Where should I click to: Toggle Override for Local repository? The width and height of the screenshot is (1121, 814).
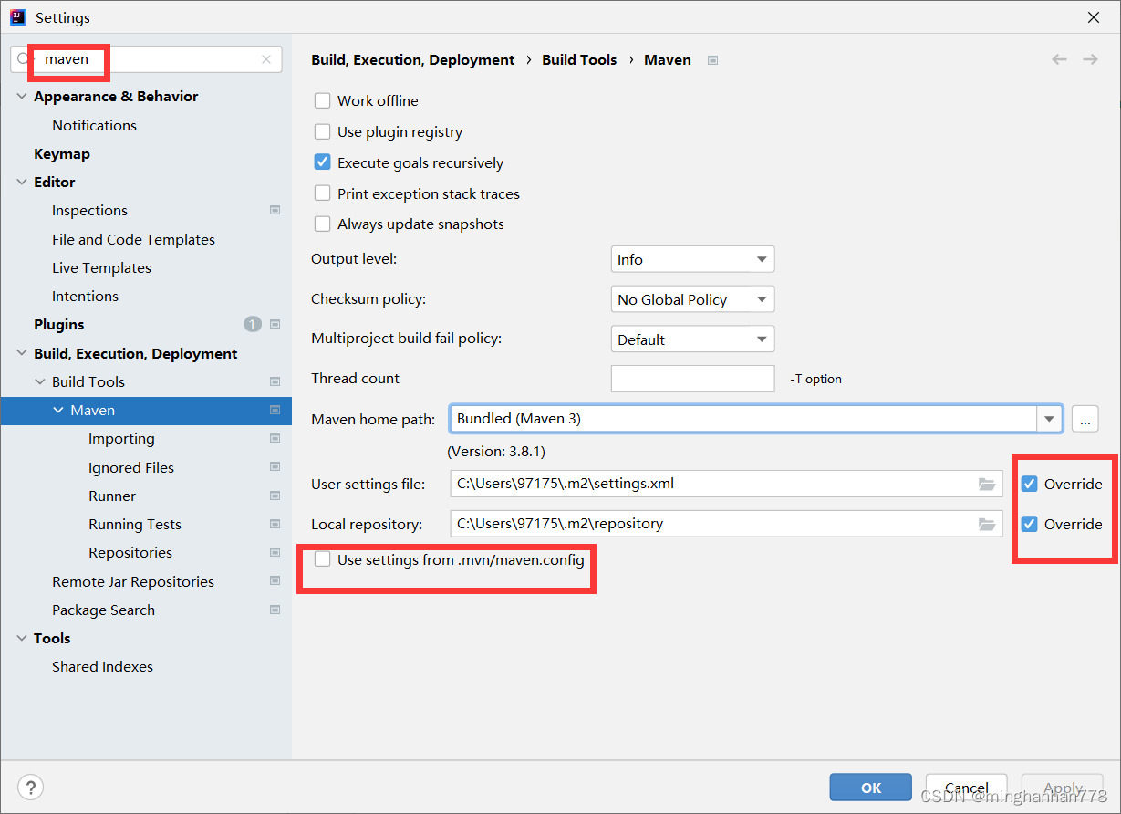click(x=1030, y=524)
